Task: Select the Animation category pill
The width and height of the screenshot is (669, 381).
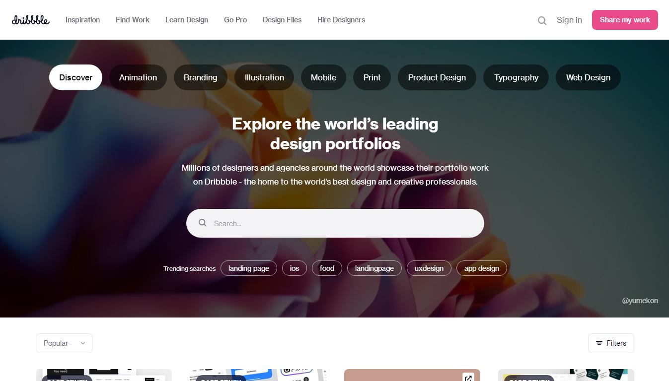Action: tap(138, 77)
